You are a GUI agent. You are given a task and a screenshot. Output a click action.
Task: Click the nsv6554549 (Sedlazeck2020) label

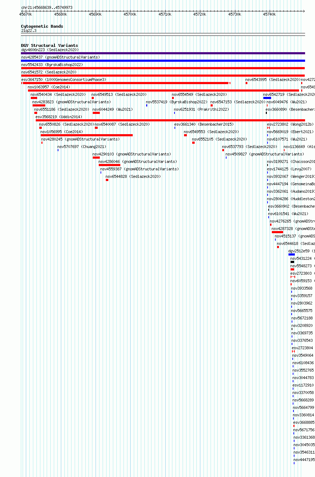pos(199,94)
